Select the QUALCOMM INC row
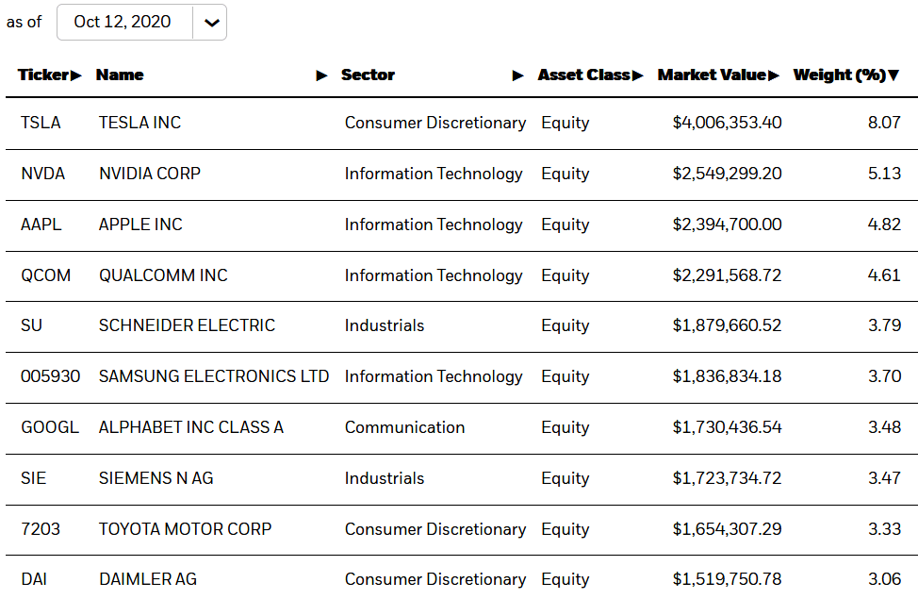Screen dimensions: 918x599 tap(162, 275)
